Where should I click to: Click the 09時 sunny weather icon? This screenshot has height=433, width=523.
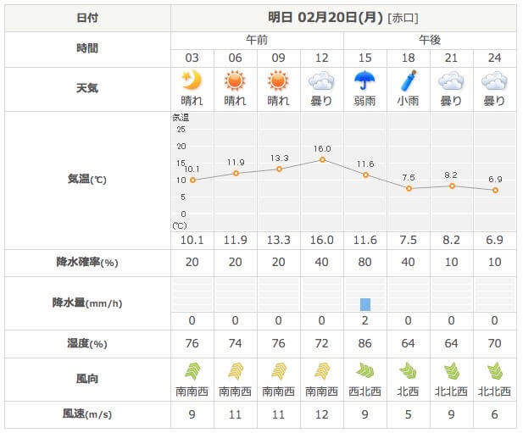(279, 81)
